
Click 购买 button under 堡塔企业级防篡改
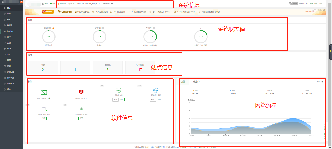coord(44,118)
